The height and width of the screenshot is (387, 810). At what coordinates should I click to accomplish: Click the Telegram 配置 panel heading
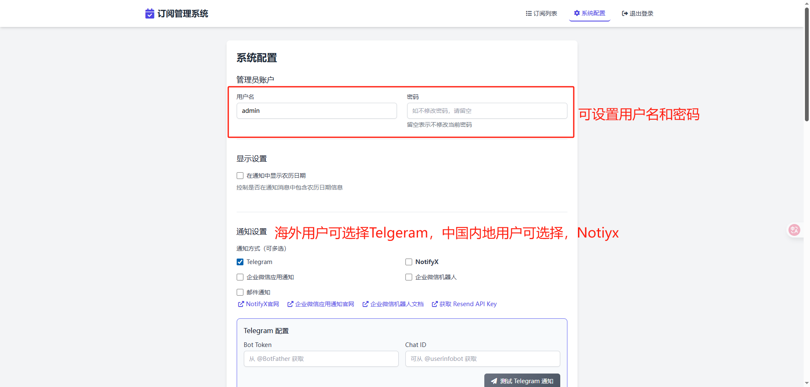tap(266, 331)
